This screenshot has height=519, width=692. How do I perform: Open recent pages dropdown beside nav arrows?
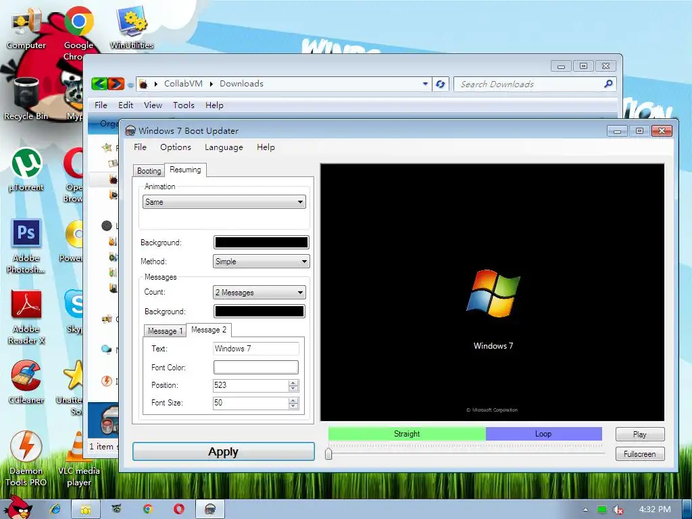(x=130, y=84)
